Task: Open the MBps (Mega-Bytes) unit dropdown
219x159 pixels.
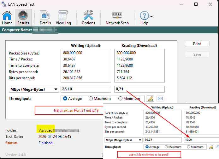Action: pyautogui.click(x=34, y=89)
